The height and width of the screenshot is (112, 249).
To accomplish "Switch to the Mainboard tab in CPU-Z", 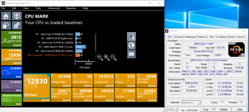I will pos(190,37).
